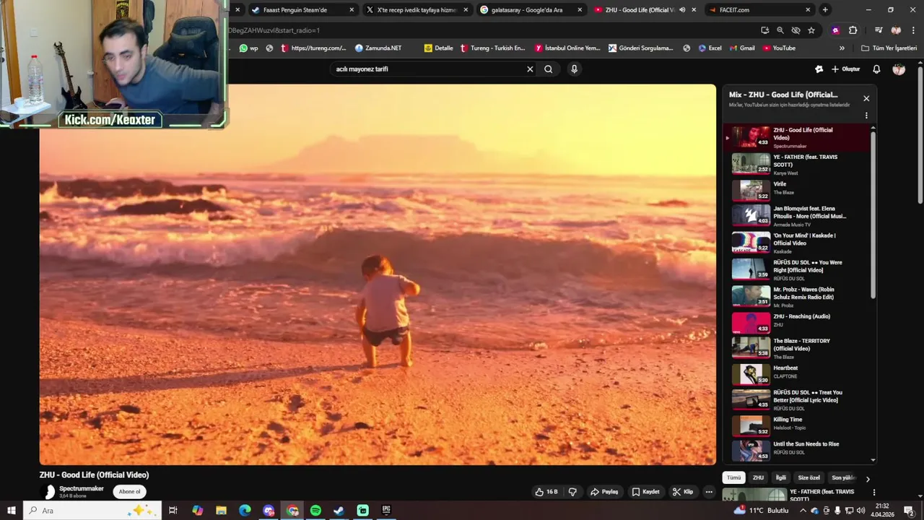Open the Gmail bookmark

[741, 48]
